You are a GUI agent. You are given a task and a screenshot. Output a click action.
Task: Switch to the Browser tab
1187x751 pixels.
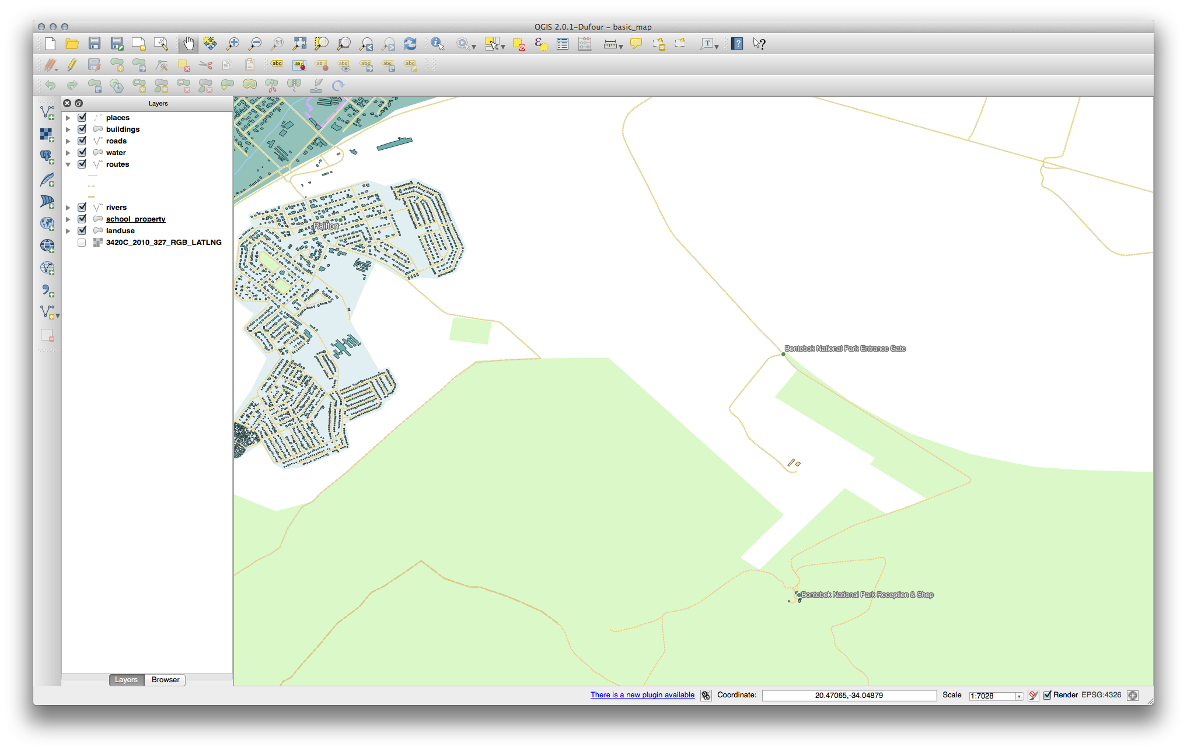click(x=165, y=680)
